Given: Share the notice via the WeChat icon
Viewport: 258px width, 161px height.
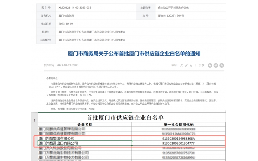Looking at the screenshot, I should click(210, 65).
